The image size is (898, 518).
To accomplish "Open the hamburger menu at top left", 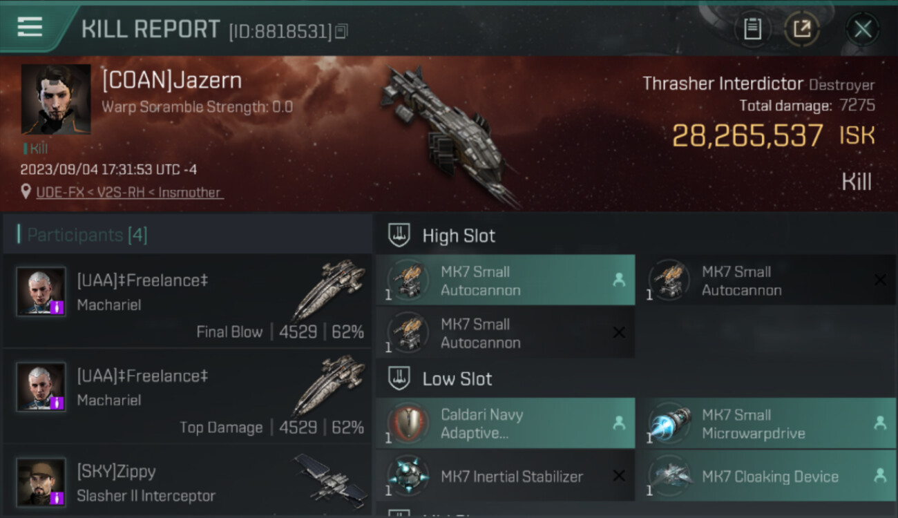I will coord(30,27).
